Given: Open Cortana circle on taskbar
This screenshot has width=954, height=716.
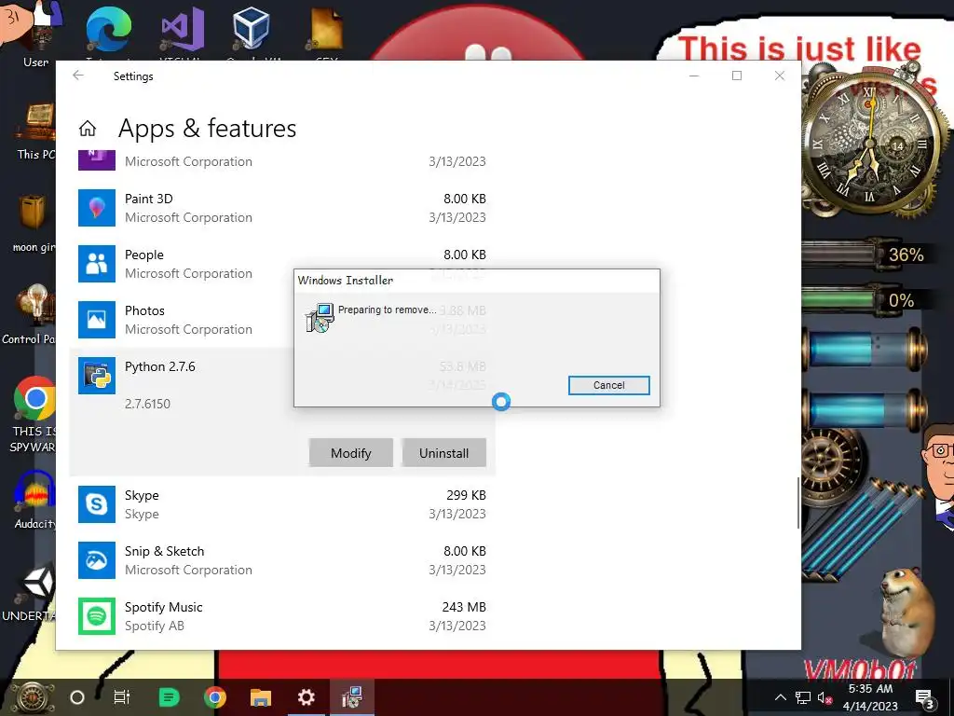Looking at the screenshot, I should pos(77,697).
